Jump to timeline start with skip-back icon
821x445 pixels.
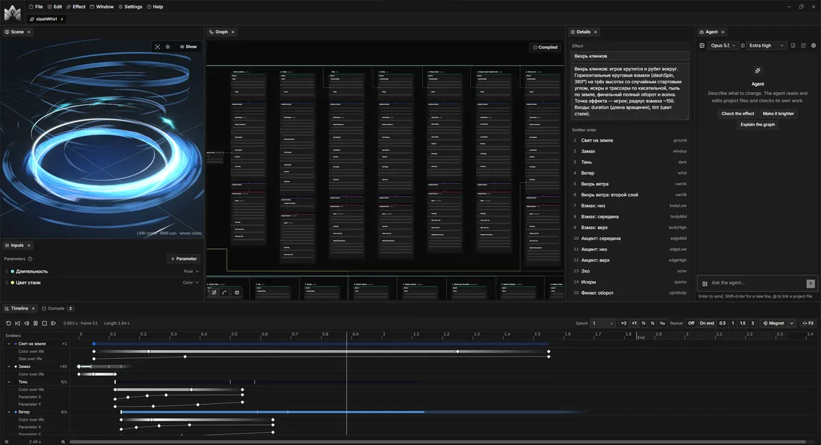pos(17,323)
